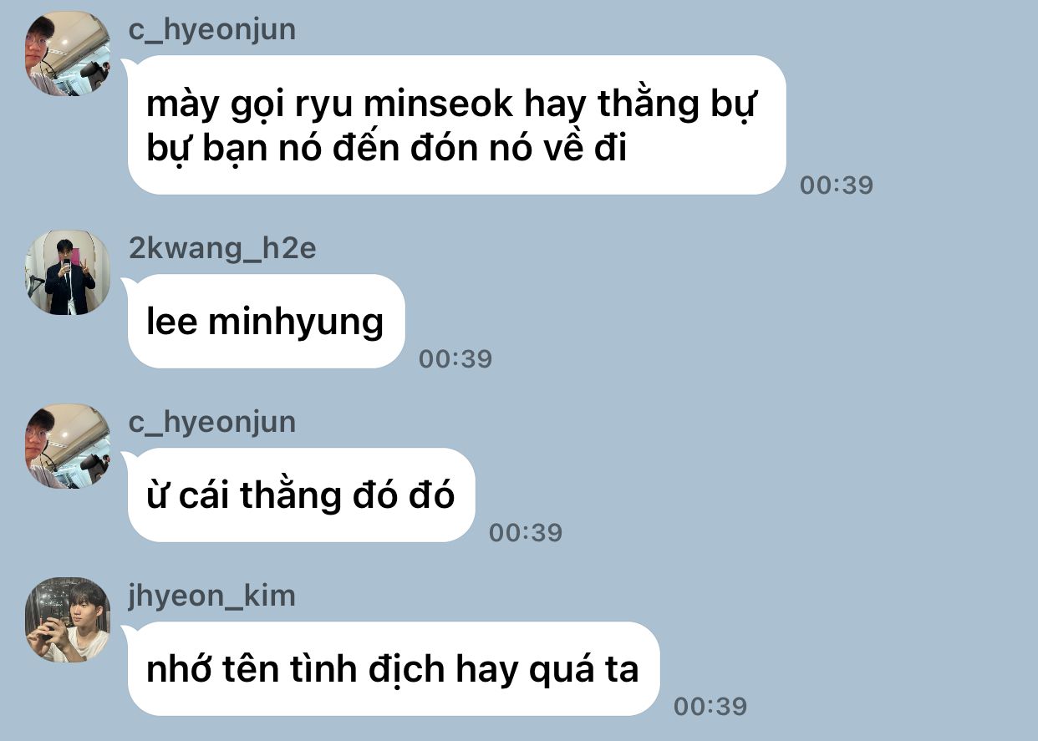Click 'thằng bự' ending the first message line
The height and width of the screenshot is (741, 1038).
(x=675, y=105)
